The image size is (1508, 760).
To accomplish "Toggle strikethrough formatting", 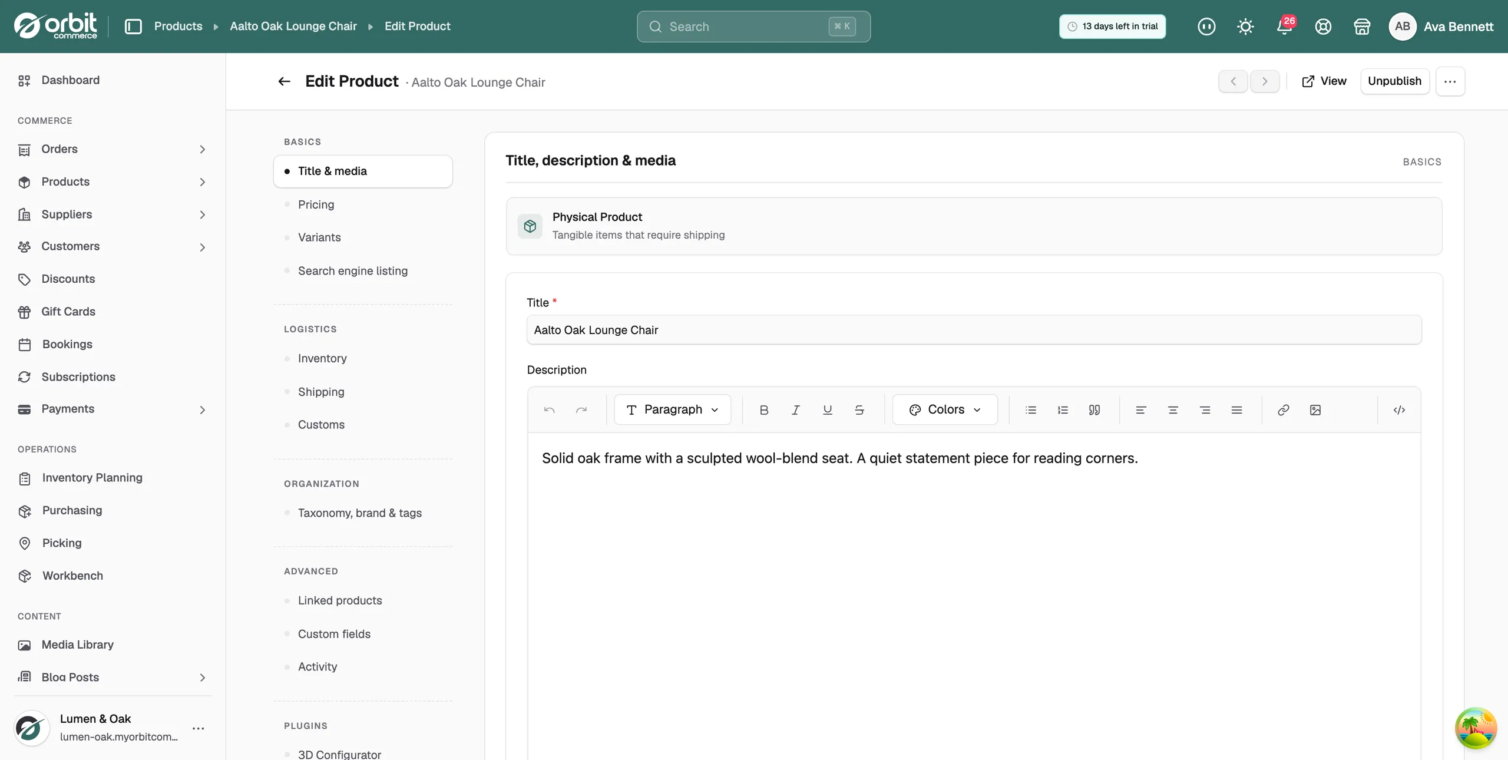I will point(859,410).
